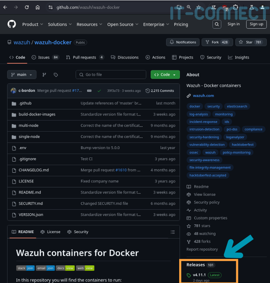Image resolution: width=270 pixels, height=283 pixels.
Task: Click the vulnerability-detection topic tag
Action: [207, 145]
